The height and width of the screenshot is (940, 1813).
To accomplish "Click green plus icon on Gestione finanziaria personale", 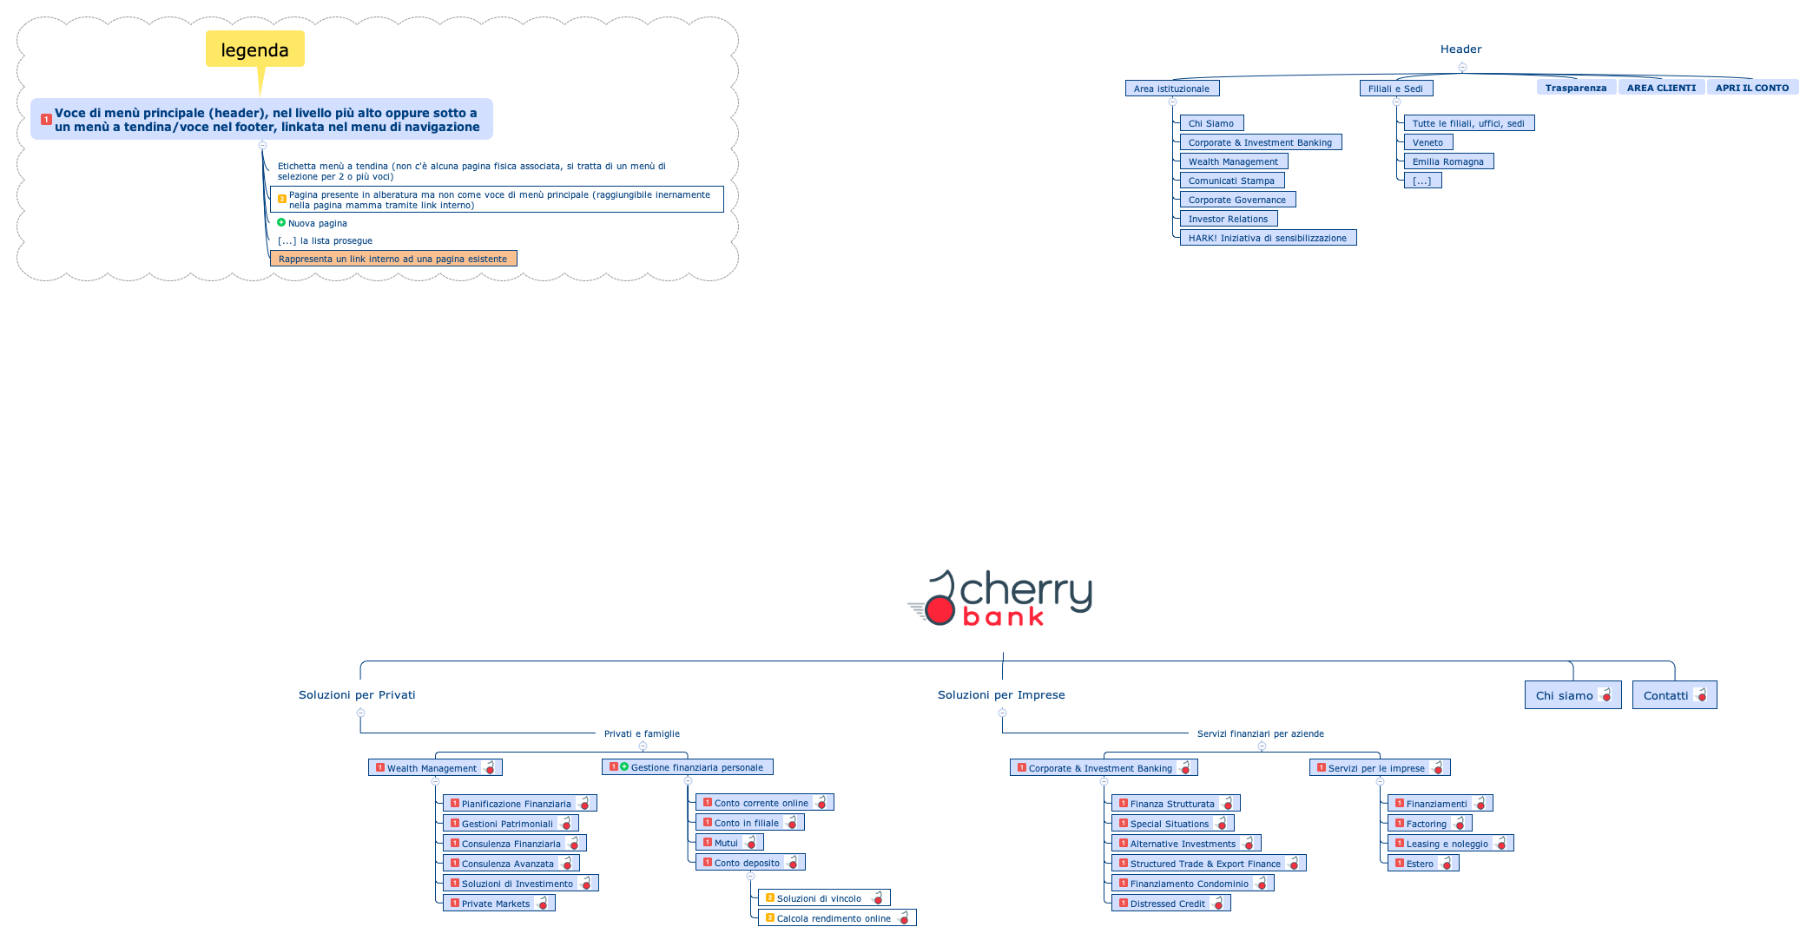I will click(x=624, y=766).
